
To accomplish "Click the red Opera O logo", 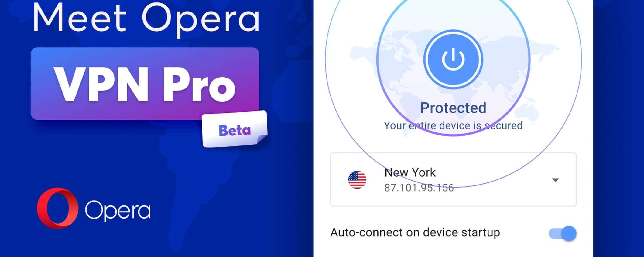I will (x=57, y=208).
